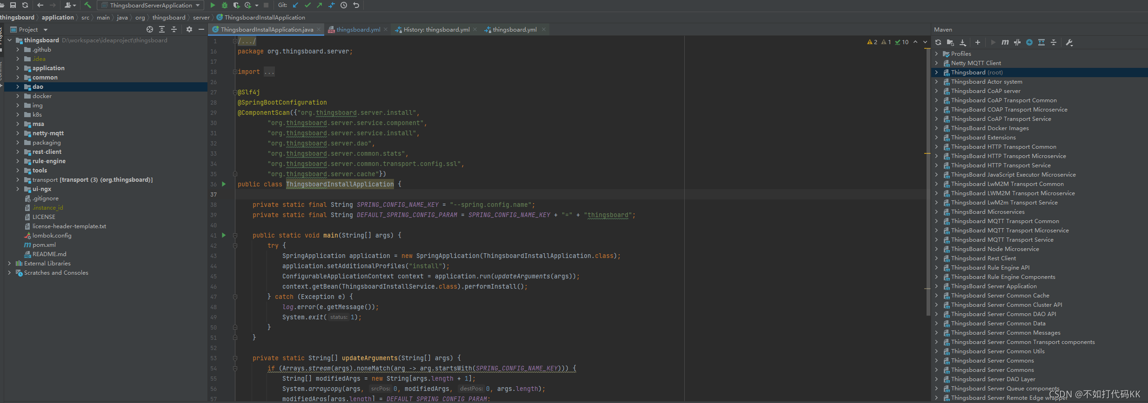Toggle Maven skip tests mode
The width and height of the screenshot is (1148, 403).
[x=1029, y=42]
